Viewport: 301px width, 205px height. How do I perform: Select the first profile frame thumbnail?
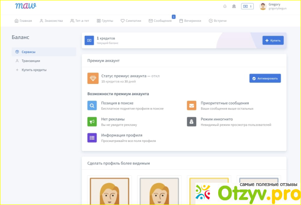tap(109, 190)
